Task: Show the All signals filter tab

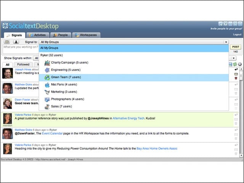Action: [x=8, y=64]
